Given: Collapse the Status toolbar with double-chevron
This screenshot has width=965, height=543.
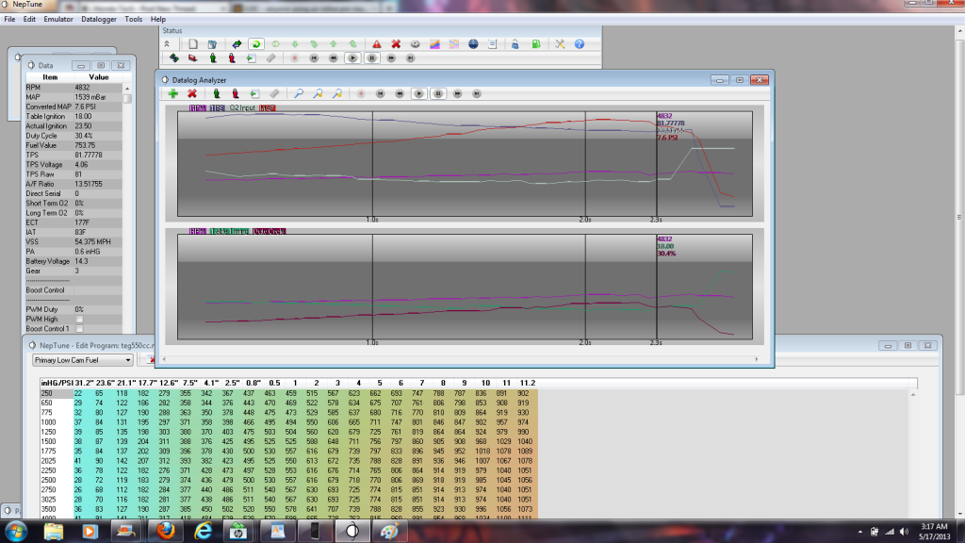Looking at the screenshot, I should [167, 43].
